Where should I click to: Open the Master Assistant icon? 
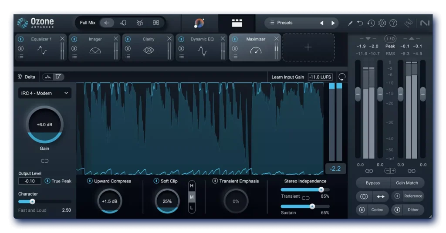click(x=199, y=23)
